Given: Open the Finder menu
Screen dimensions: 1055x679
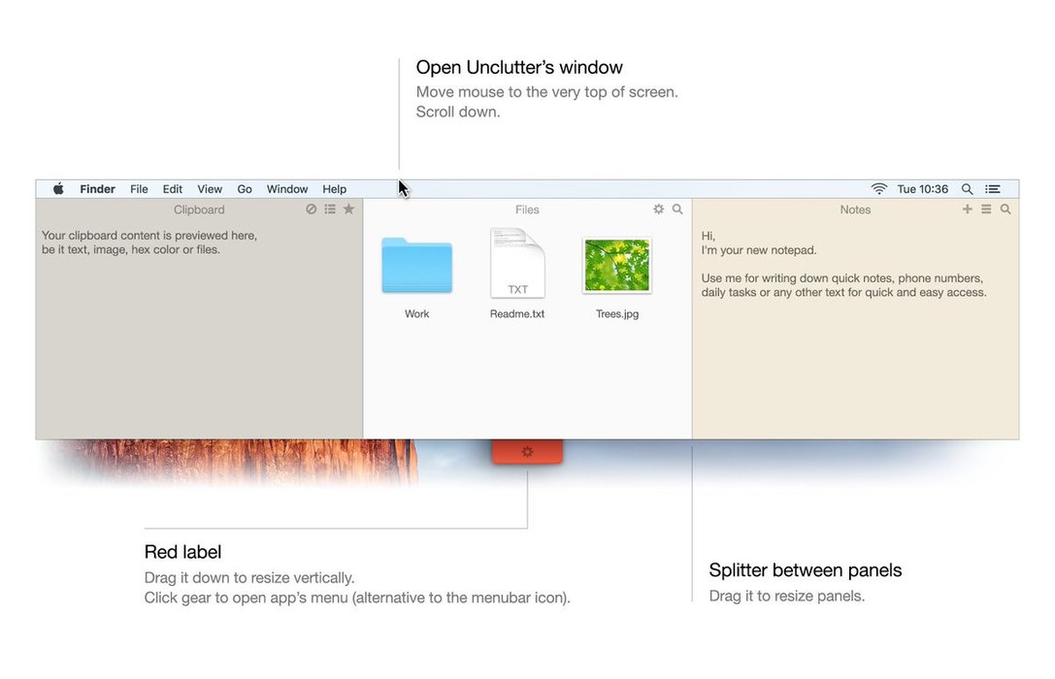Looking at the screenshot, I should coord(98,189).
